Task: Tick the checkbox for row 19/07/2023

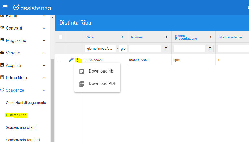Action: click(x=59, y=60)
